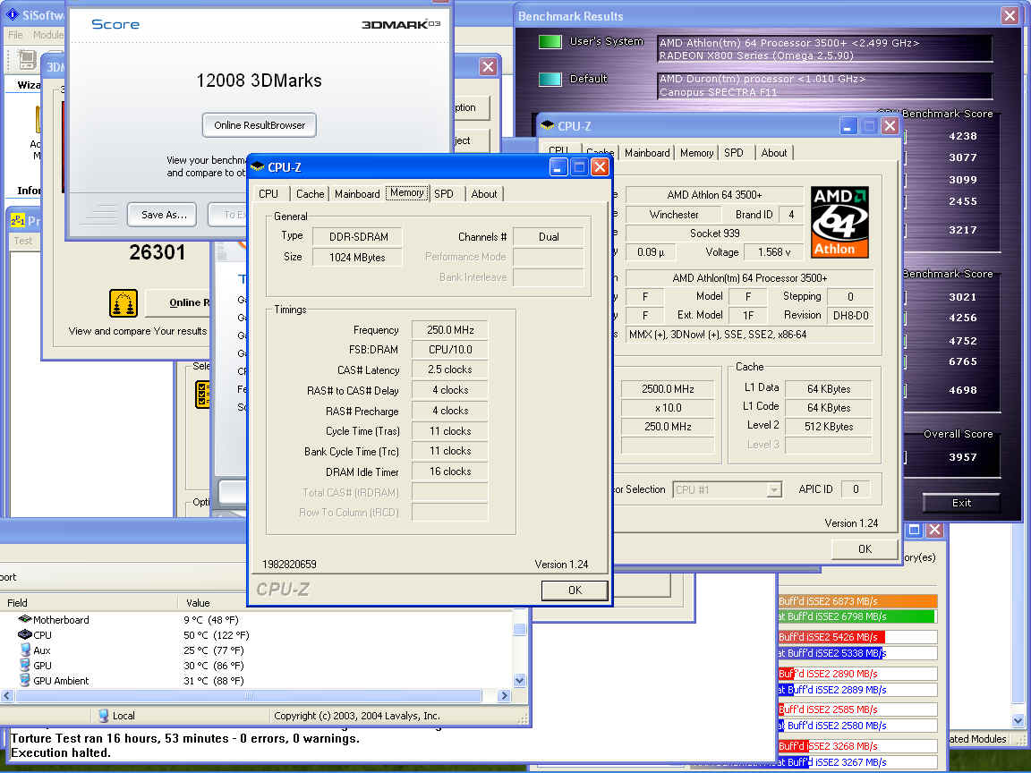Click the CPU temperature value 50 °C

(217, 635)
